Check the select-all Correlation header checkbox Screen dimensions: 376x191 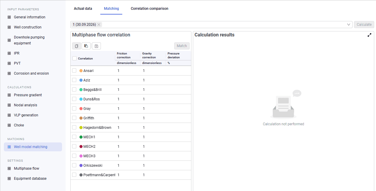tap(74, 58)
